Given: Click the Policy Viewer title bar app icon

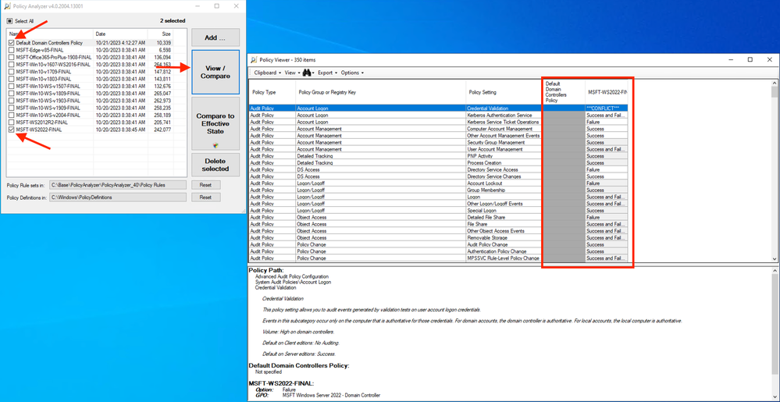Looking at the screenshot, I should pos(254,59).
